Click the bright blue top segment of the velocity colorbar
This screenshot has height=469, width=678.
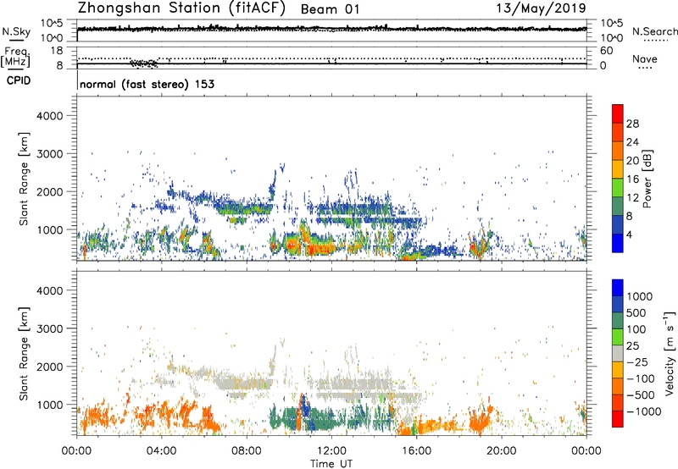click(618, 288)
